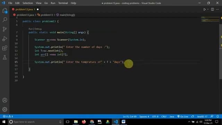
Task: Open the Windows action center
Action: (x=216, y=122)
